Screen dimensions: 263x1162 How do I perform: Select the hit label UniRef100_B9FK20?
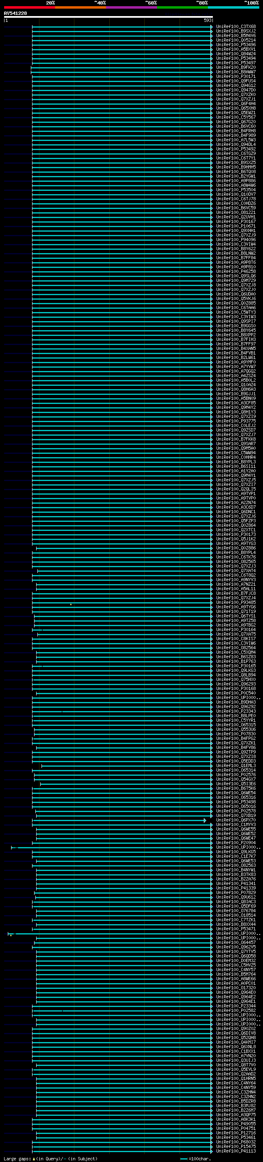click(x=236, y=67)
